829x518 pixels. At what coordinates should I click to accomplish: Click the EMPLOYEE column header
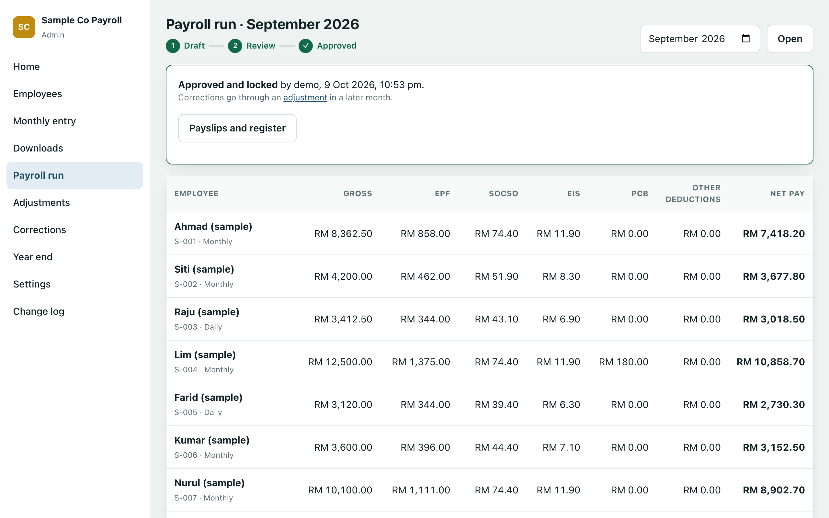tap(196, 194)
